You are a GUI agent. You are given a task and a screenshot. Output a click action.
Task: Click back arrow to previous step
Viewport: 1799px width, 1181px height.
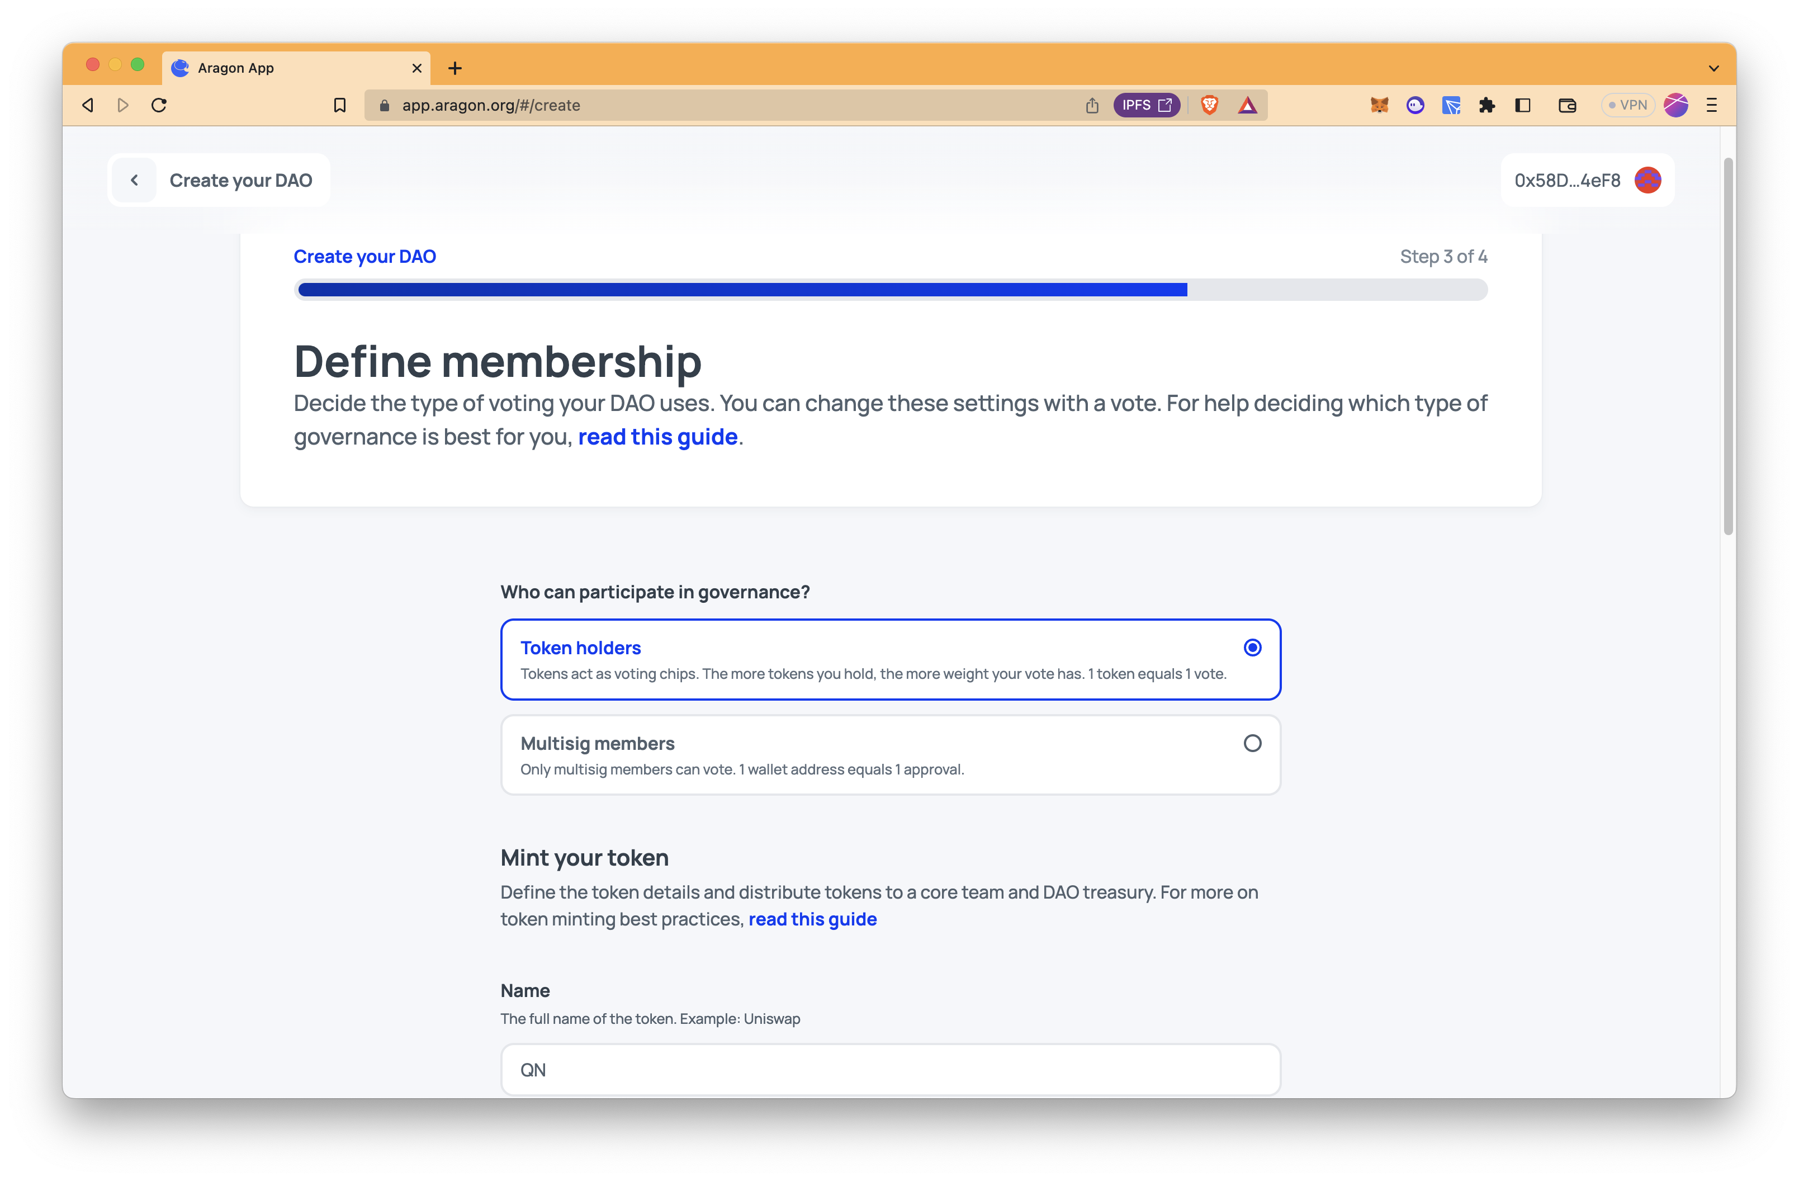[133, 181]
